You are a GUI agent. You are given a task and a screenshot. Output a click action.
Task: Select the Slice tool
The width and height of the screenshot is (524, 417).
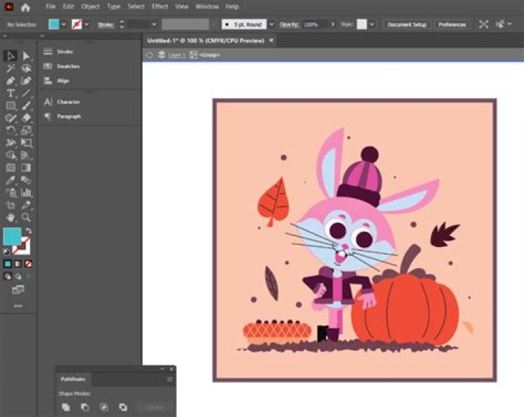coord(26,205)
